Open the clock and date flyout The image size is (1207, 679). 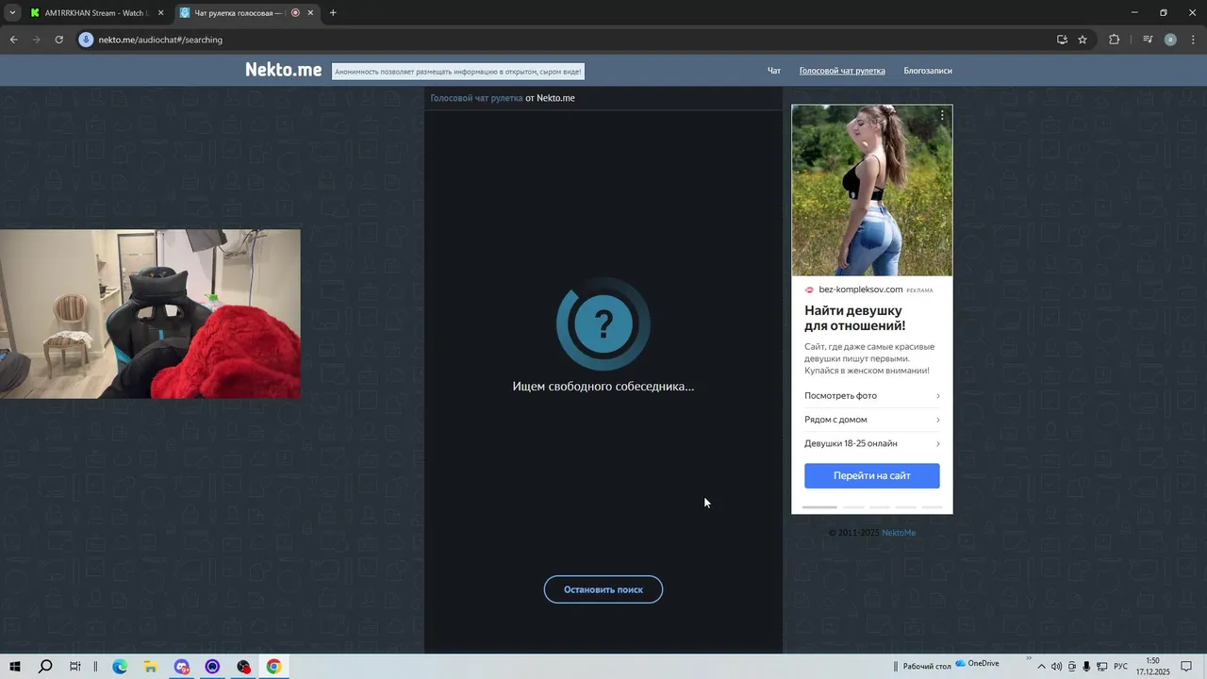click(1152, 667)
